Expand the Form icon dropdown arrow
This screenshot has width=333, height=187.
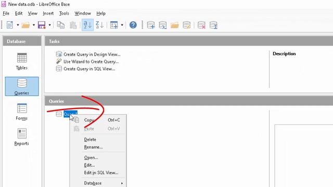(x=122, y=25)
